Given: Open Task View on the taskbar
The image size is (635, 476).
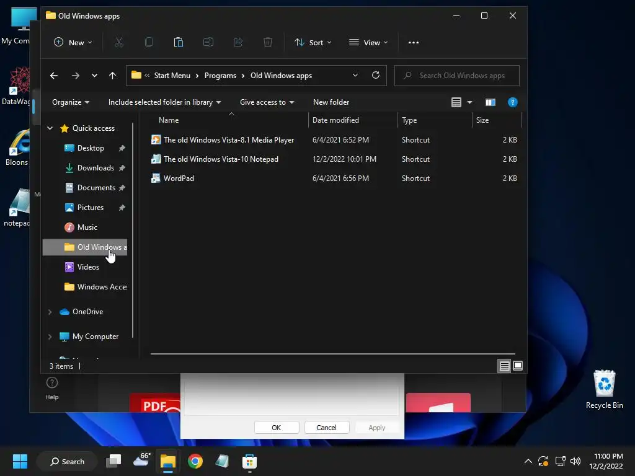Looking at the screenshot, I should coord(113,461).
